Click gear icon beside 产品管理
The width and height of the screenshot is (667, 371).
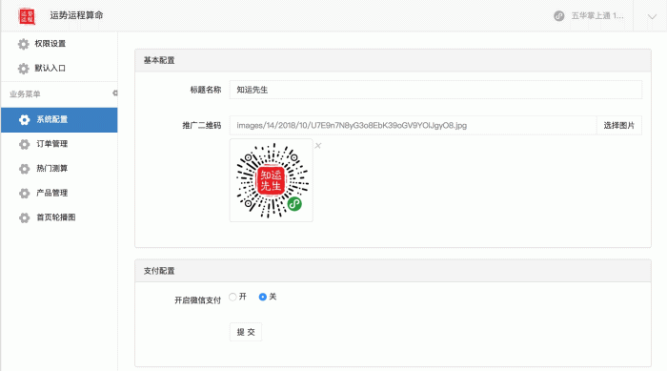24,194
